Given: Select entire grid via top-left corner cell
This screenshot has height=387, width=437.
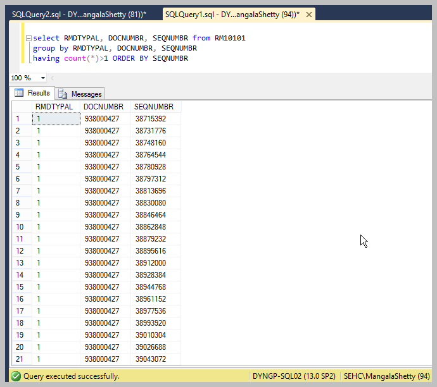Looking at the screenshot, I should [x=22, y=107].
